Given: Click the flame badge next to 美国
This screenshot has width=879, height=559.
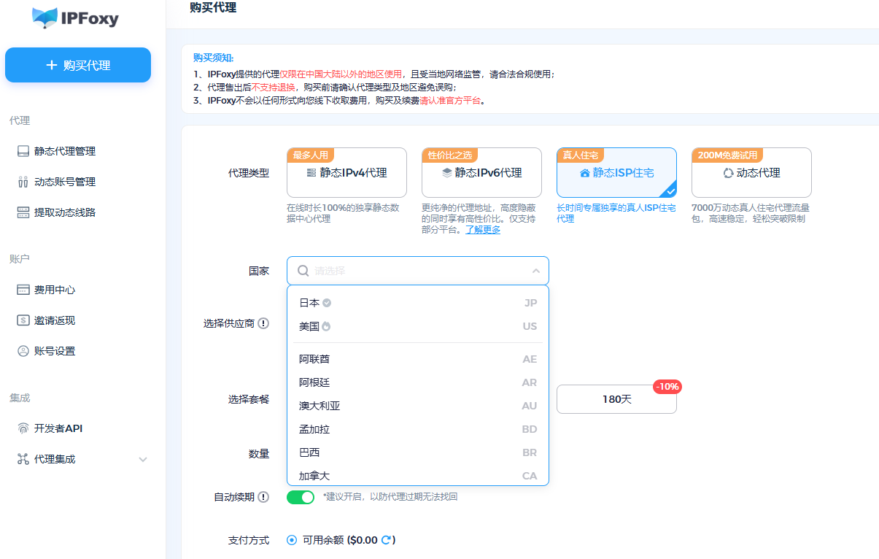Looking at the screenshot, I should pos(326,326).
